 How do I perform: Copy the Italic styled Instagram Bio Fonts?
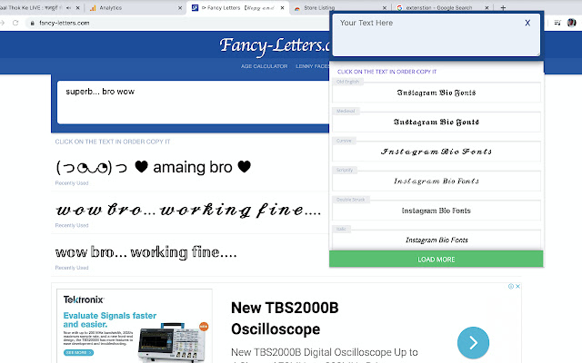point(436,240)
